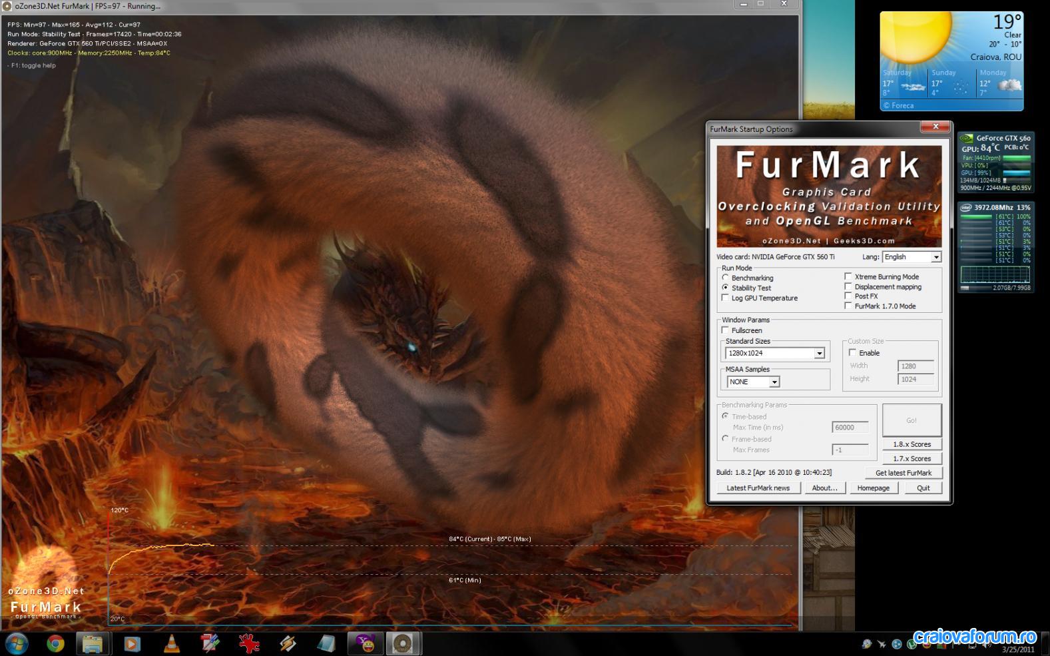
Task: Click the Intel logo in CPU gadget
Action: click(x=965, y=207)
